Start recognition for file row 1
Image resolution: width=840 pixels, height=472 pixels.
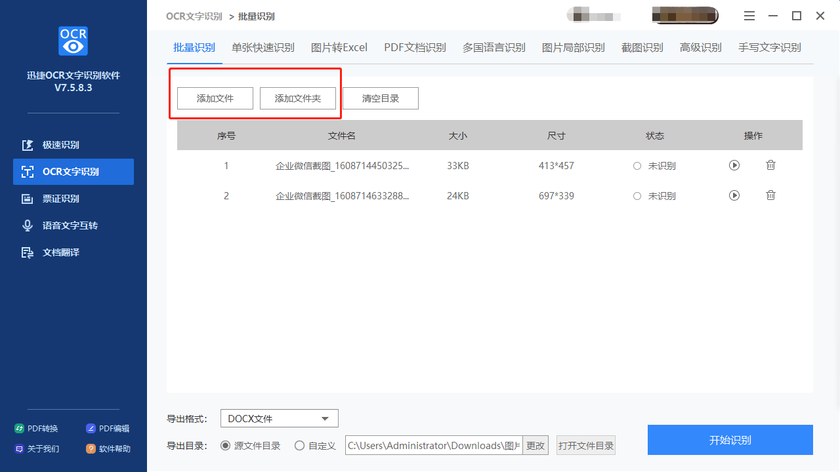coord(734,166)
